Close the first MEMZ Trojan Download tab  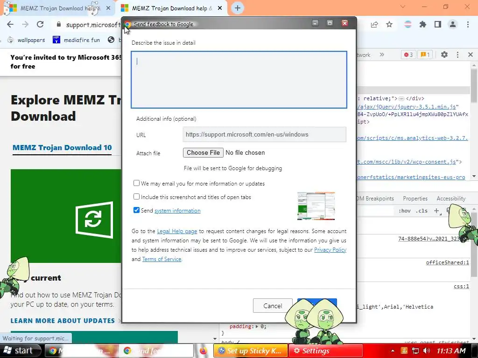(x=108, y=8)
